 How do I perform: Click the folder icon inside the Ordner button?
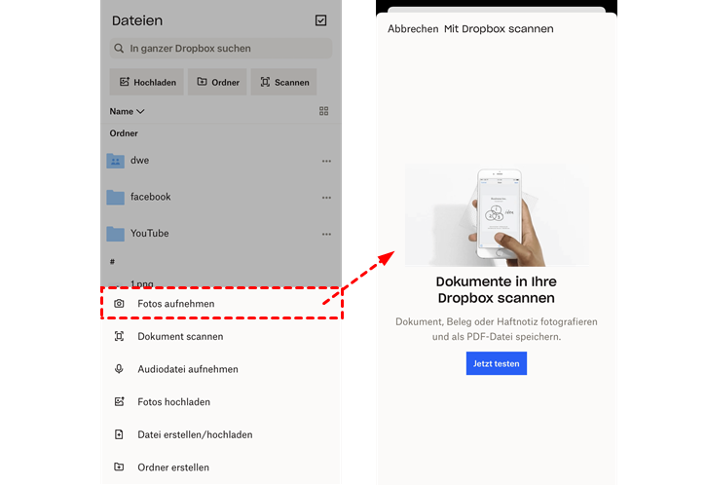point(203,82)
